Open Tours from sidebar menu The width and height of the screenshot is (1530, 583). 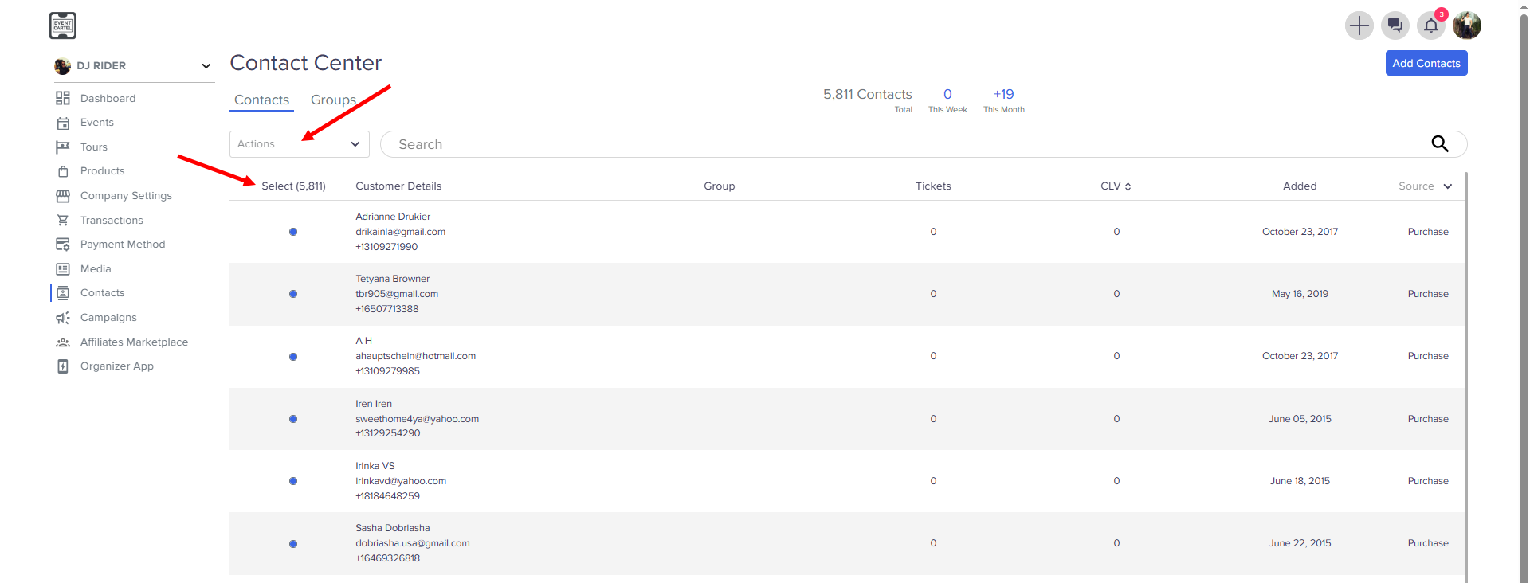coord(94,147)
